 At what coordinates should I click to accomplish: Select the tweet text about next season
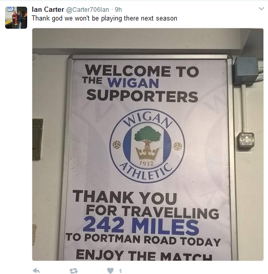coord(105,18)
